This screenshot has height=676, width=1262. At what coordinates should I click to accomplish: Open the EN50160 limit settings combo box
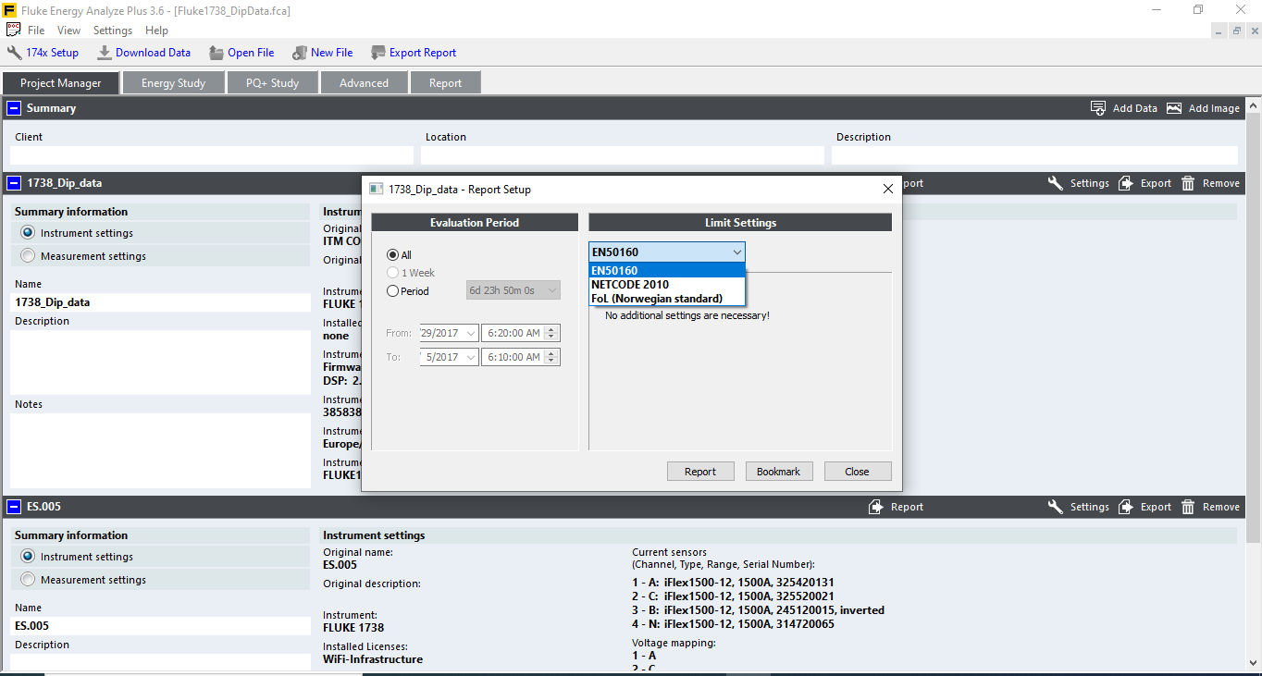(x=666, y=252)
